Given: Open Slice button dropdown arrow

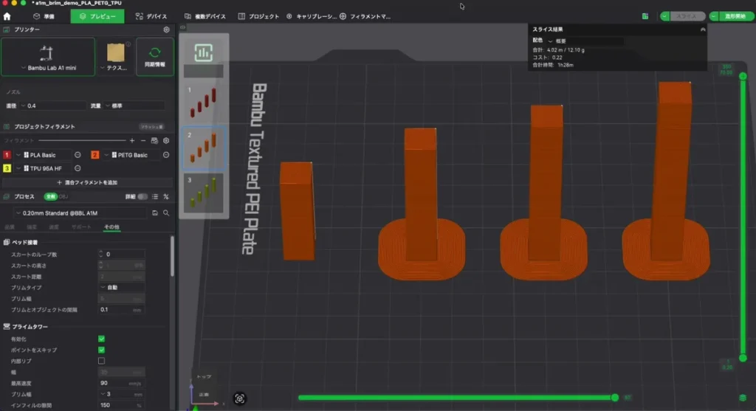Looking at the screenshot, I should (665, 16).
